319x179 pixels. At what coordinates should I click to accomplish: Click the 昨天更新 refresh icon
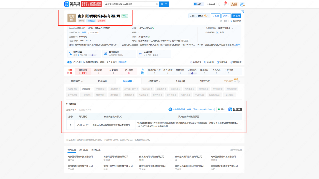[231, 21]
